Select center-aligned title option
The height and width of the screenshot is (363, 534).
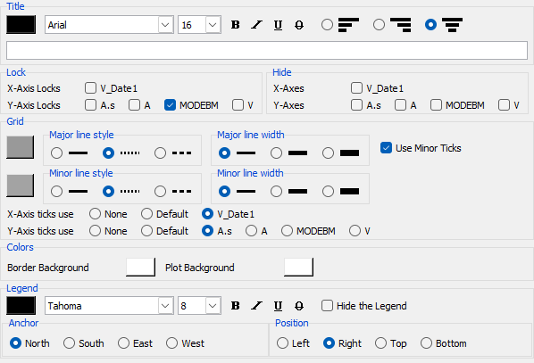click(430, 24)
